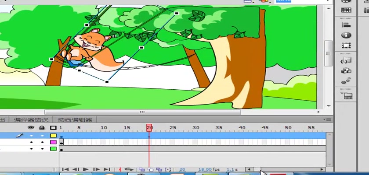Enable Onion Skin Outlines

click(150, 169)
